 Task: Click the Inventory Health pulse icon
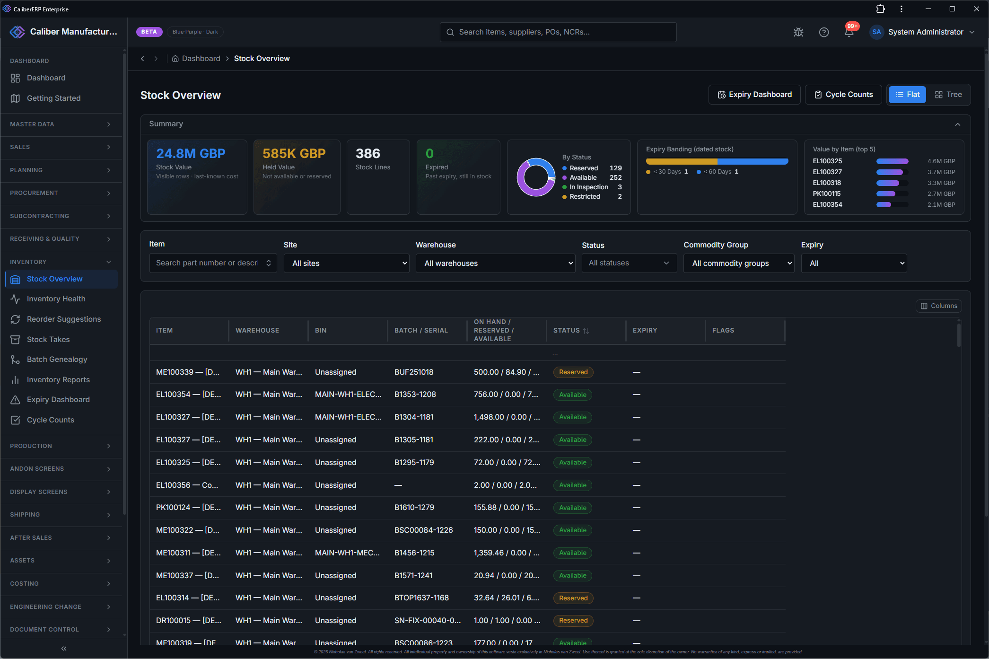[15, 299]
